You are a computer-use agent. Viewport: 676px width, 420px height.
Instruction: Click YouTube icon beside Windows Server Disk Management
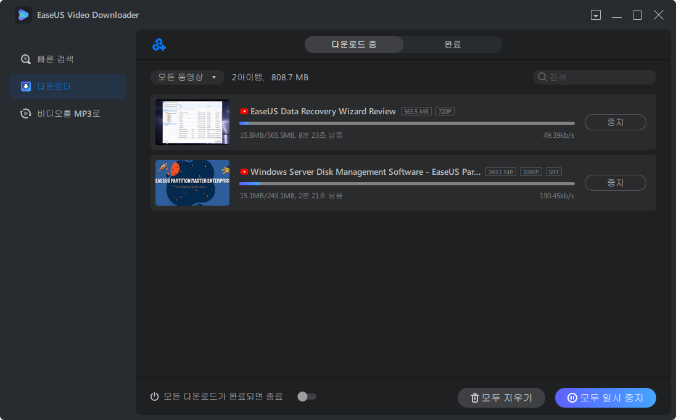(x=244, y=172)
